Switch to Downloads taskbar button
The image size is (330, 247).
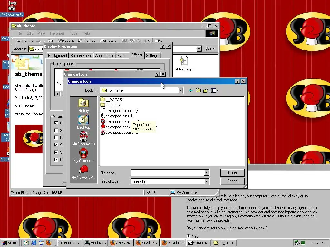[x=173, y=243]
